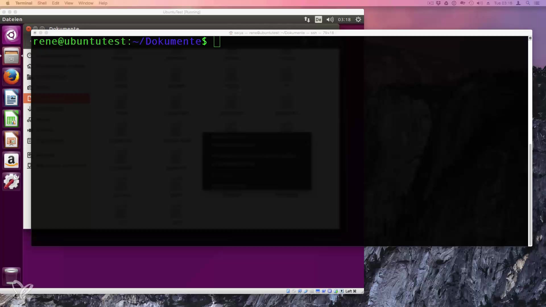Open Firefox from the Ubuntu launcher

[11, 77]
